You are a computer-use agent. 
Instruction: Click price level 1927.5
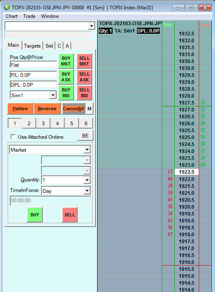pos(187,102)
